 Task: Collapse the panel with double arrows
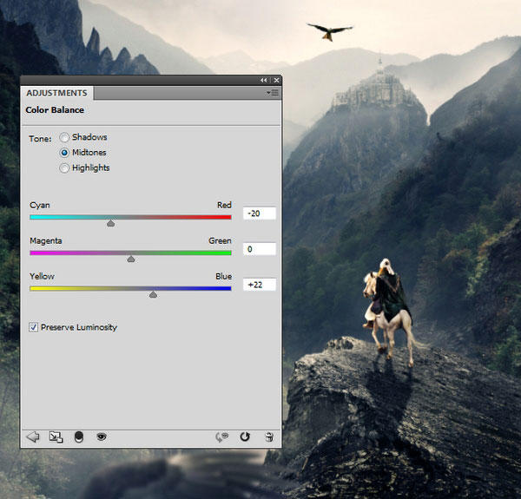tap(263, 80)
